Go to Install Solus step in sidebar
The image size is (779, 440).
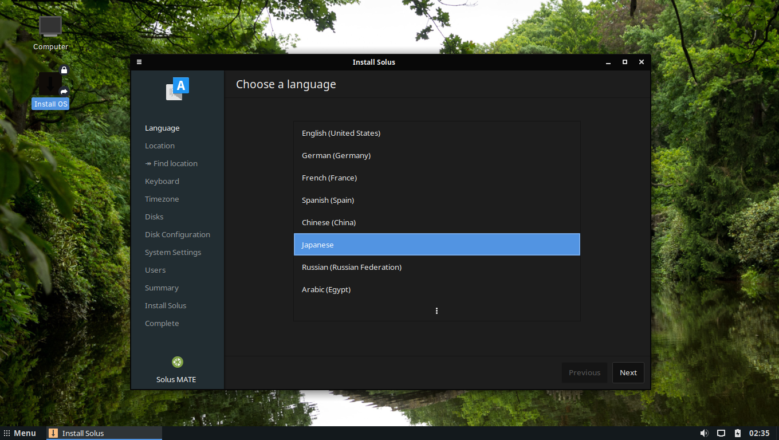166,306
